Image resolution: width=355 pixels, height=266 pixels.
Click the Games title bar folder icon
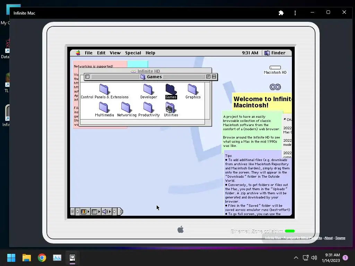click(142, 77)
